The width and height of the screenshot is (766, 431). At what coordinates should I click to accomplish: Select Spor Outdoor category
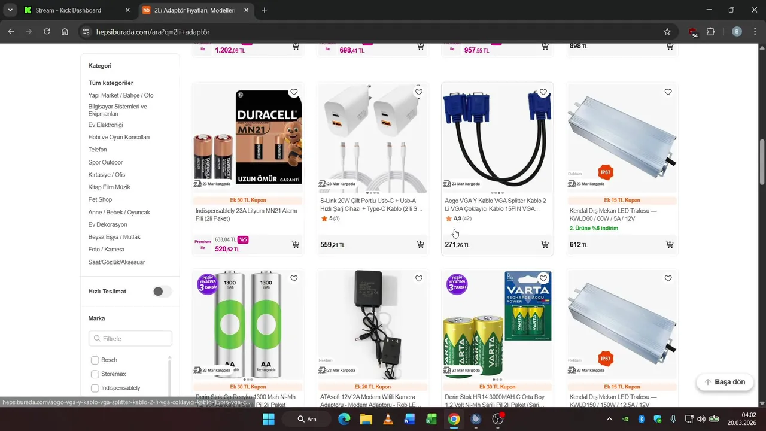[x=105, y=162]
